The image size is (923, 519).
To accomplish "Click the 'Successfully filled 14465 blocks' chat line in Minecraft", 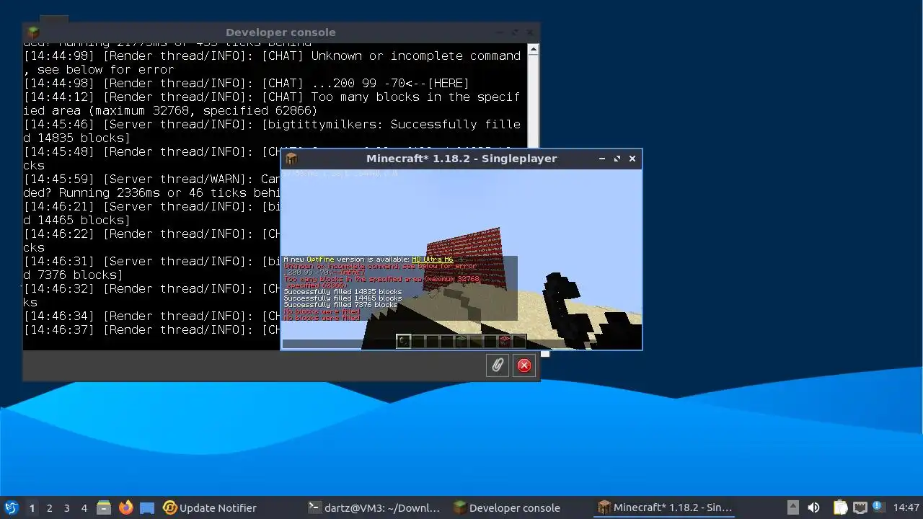I will click(343, 298).
